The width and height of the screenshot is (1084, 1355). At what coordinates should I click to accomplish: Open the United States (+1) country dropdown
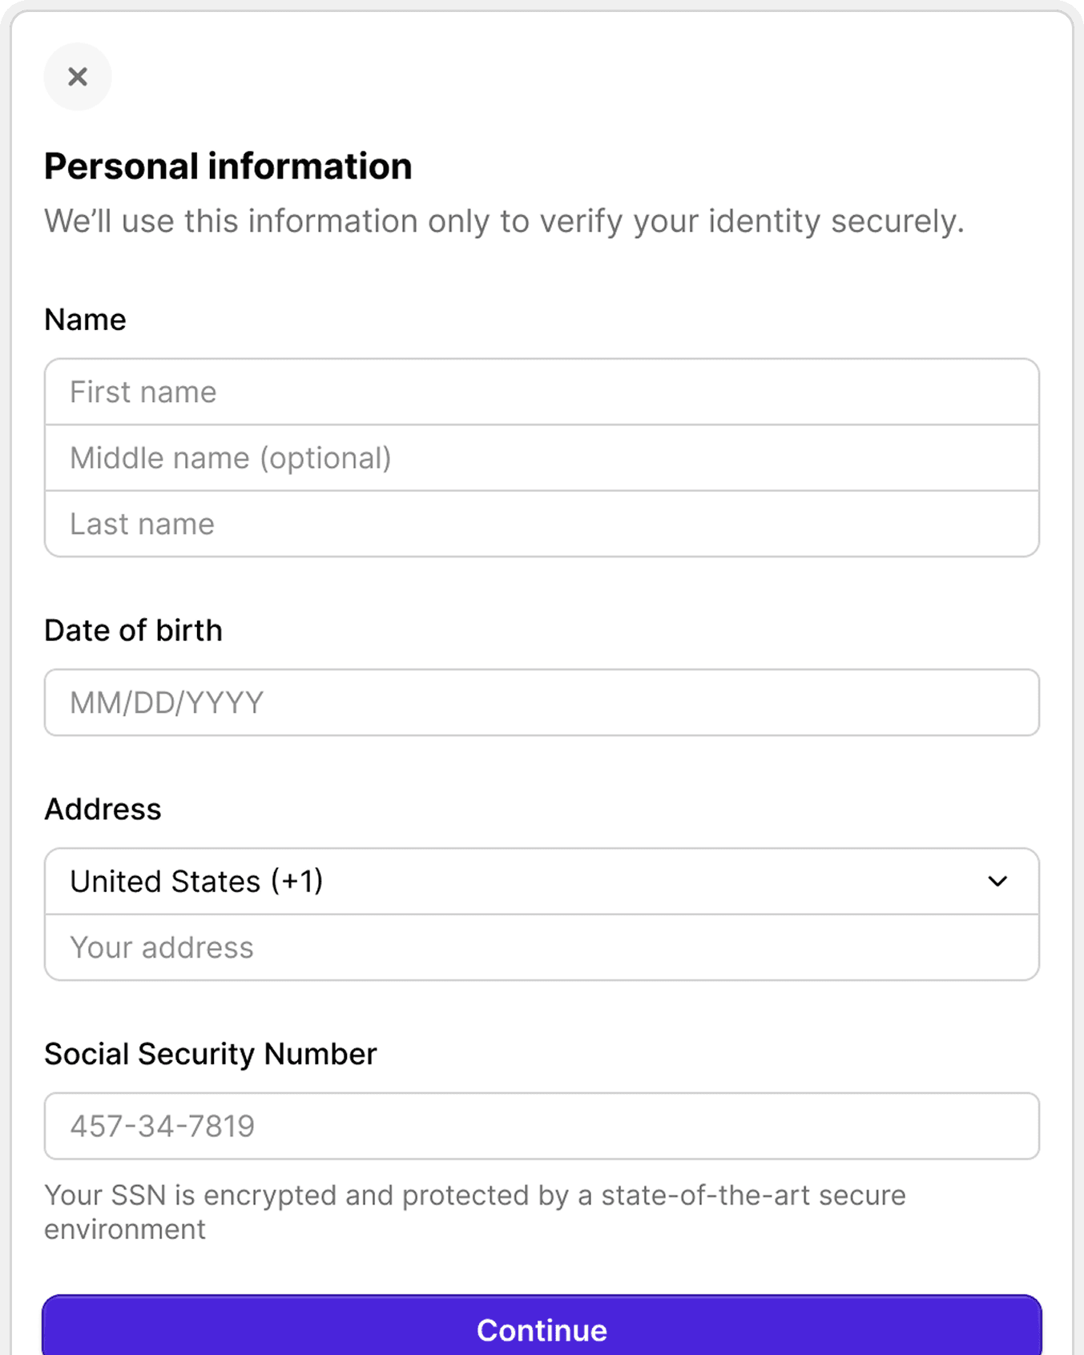542,881
